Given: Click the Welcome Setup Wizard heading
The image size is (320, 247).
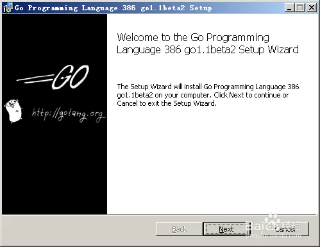Looking at the screenshot, I should click(207, 44).
